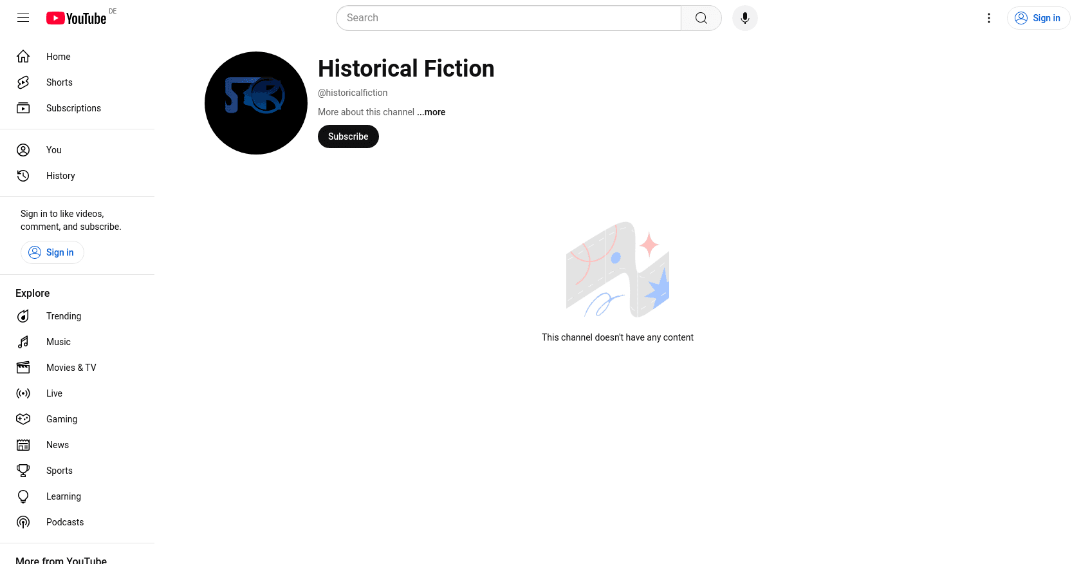The image size is (1081, 564).
Task: Focus the Search input field
Action: 508,18
